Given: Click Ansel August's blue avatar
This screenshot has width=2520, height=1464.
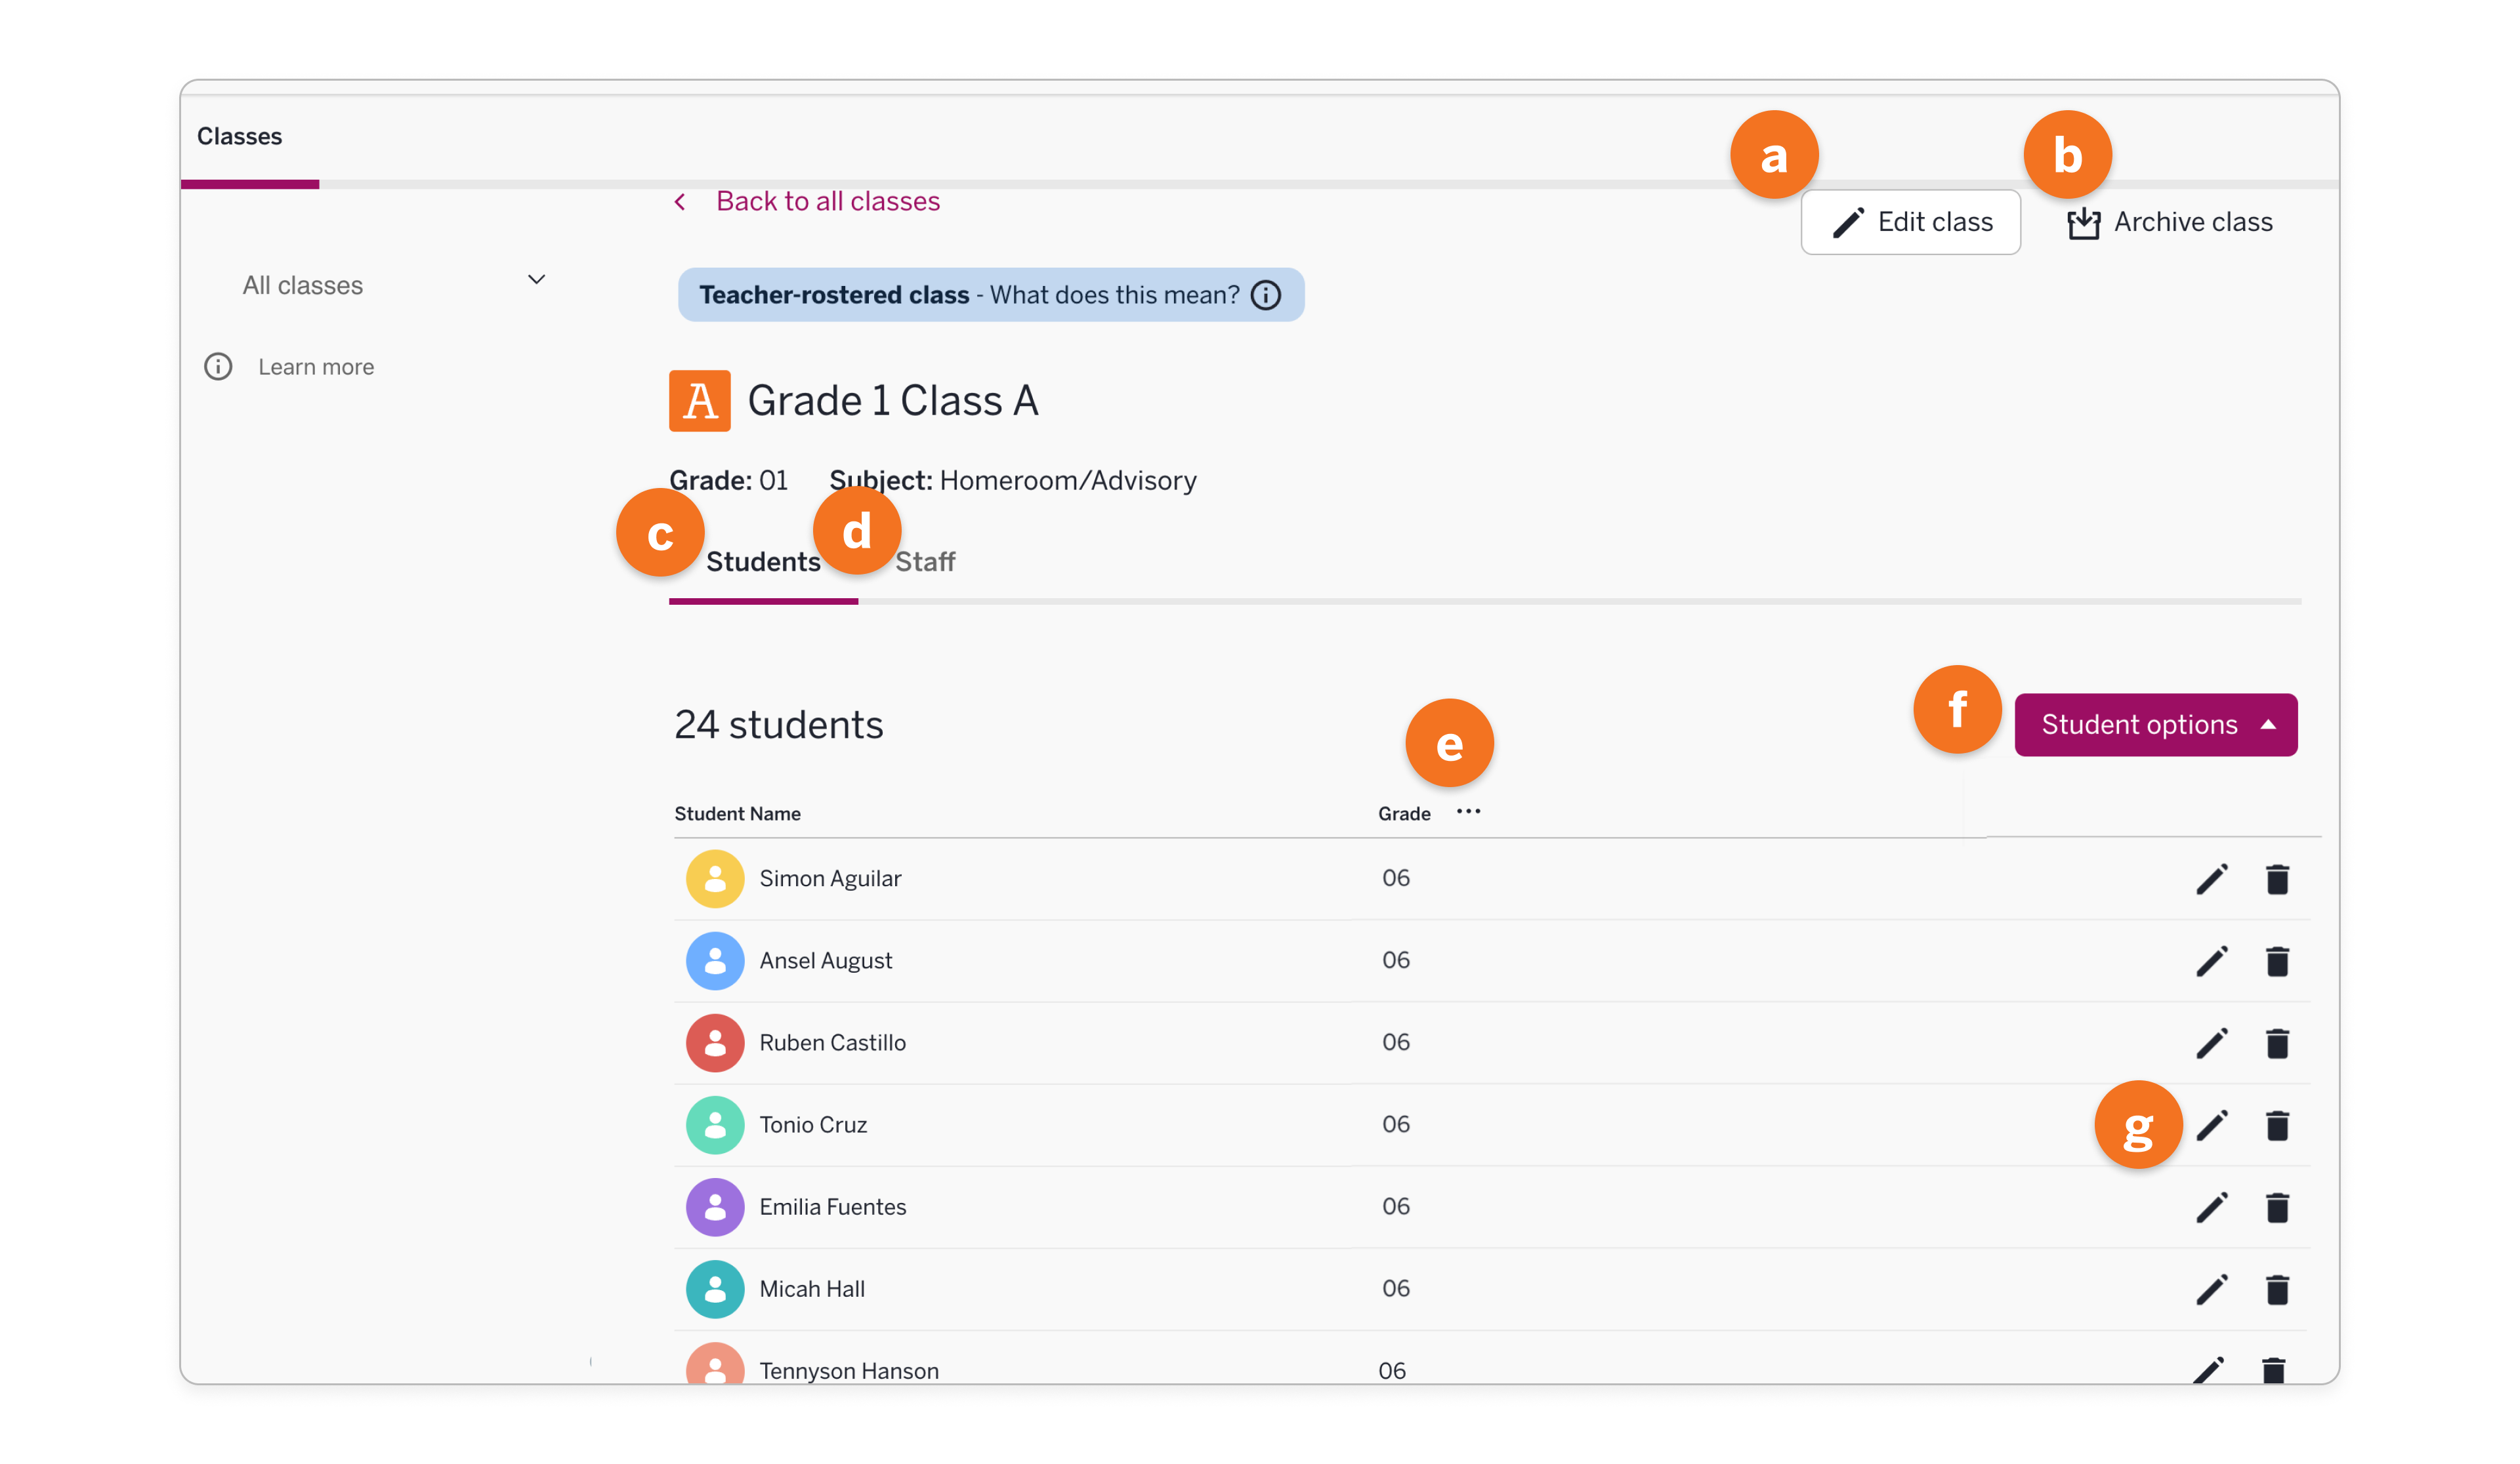Looking at the screenshot, I should click(715, 960).
